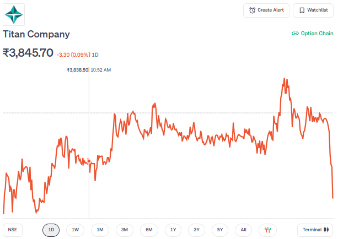Click the Option Chain link icon
338x239 pixels.
click(x=295, y=34)
